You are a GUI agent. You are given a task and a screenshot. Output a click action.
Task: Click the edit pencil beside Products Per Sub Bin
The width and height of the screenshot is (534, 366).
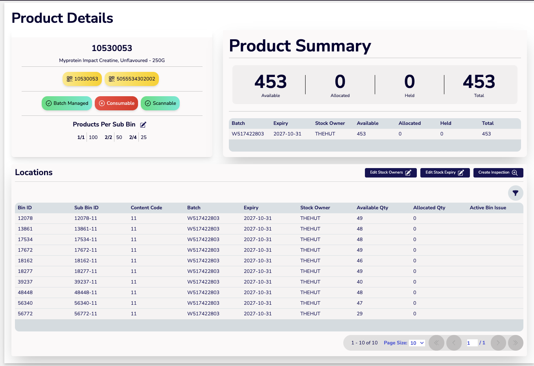click(x=143, y=124)
